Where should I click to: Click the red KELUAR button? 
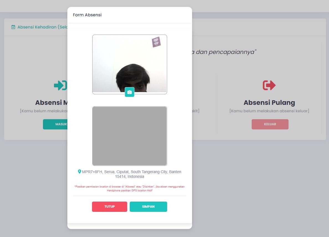[270, 124]
